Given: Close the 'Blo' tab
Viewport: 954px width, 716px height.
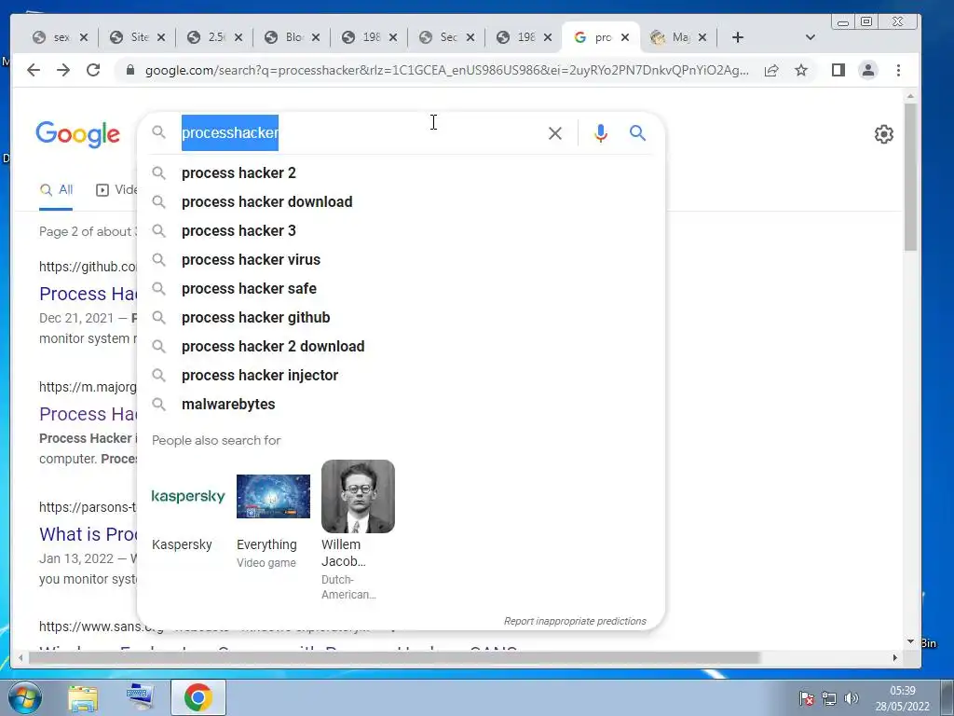Looking at the screenshot, I should pyautogui.click(x=316, y=37).
